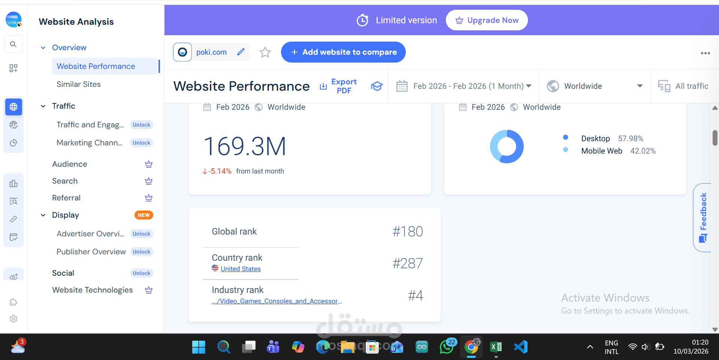This screenshot has height=360, width=719.
Task: Open the bar chart icon in the left rail
Action: click(13, 184)
